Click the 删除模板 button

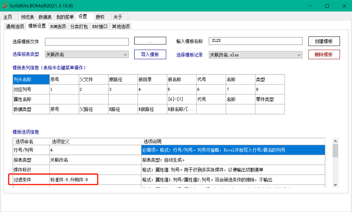[x=324, y=54]
